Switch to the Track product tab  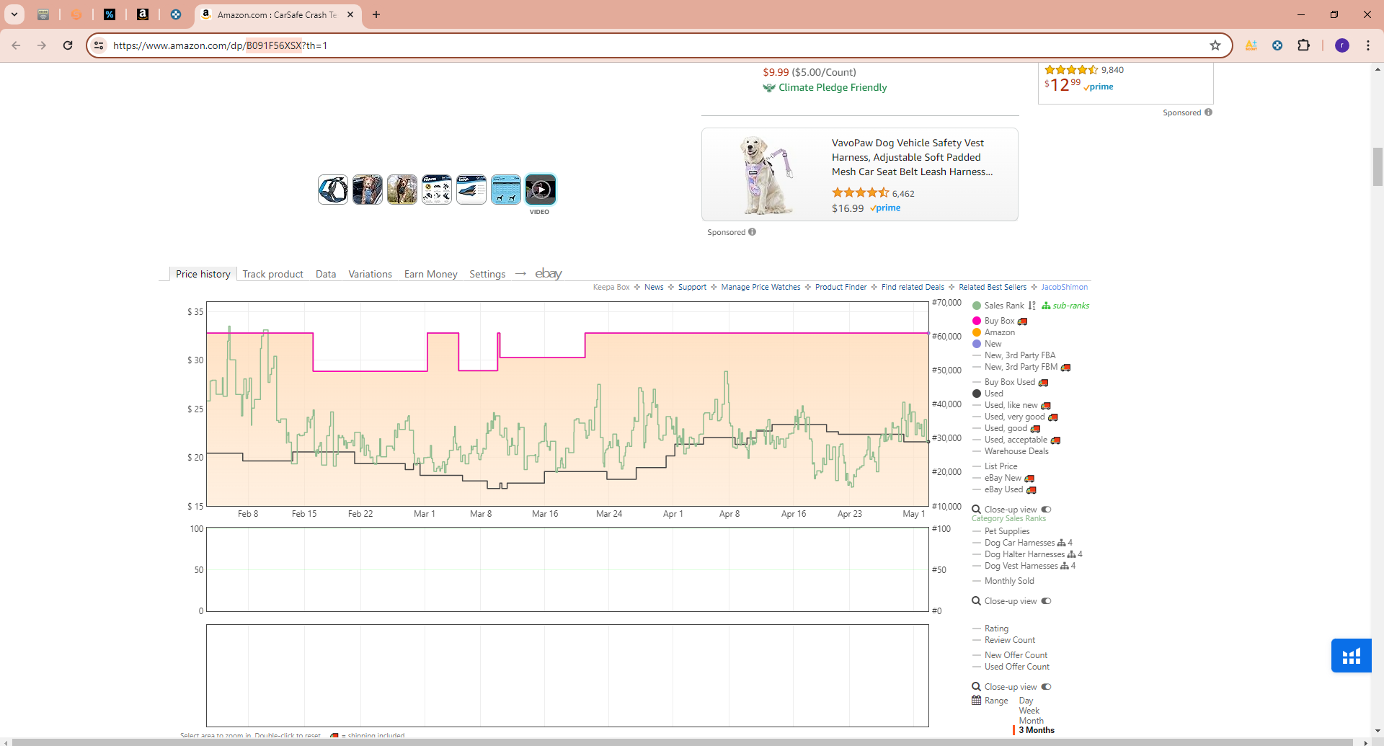pyautogui.click(x=272, y=274)
